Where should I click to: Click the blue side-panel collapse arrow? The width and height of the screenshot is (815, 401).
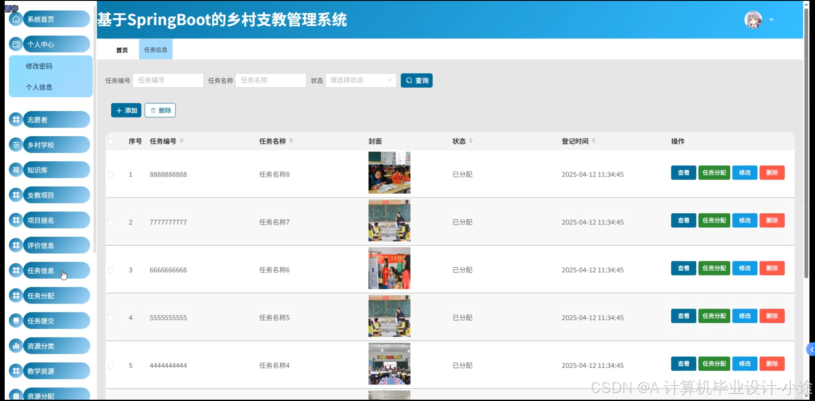(811, 349)
